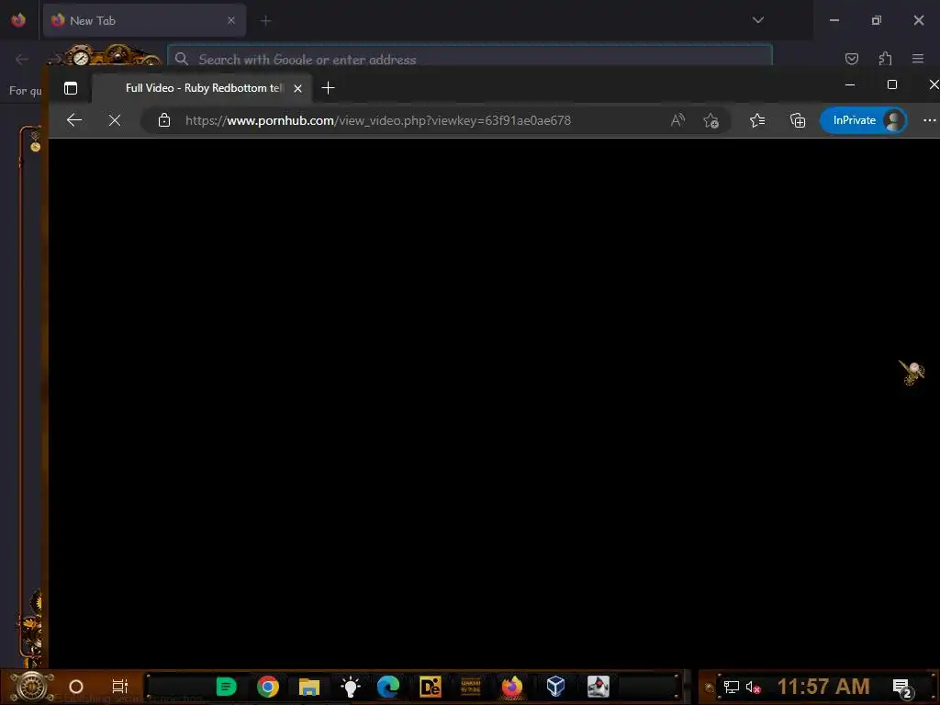Open the notification center icon

coord(902,688)
